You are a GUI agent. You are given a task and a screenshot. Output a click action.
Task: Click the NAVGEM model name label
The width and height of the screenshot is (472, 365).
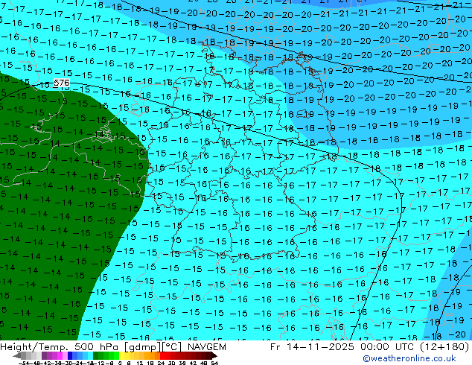(206, 347)
